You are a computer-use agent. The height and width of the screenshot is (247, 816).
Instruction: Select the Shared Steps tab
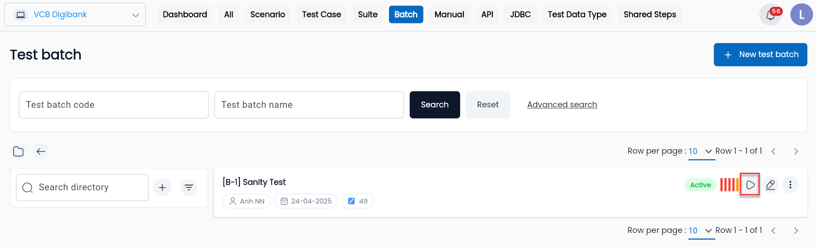tap(650, 15)
